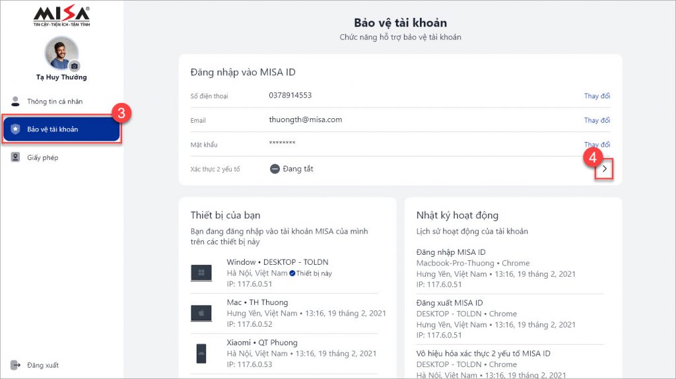This screenshot has height=379, width=676.
Task: Click the Mac laptop device icon
Action: 201,313
